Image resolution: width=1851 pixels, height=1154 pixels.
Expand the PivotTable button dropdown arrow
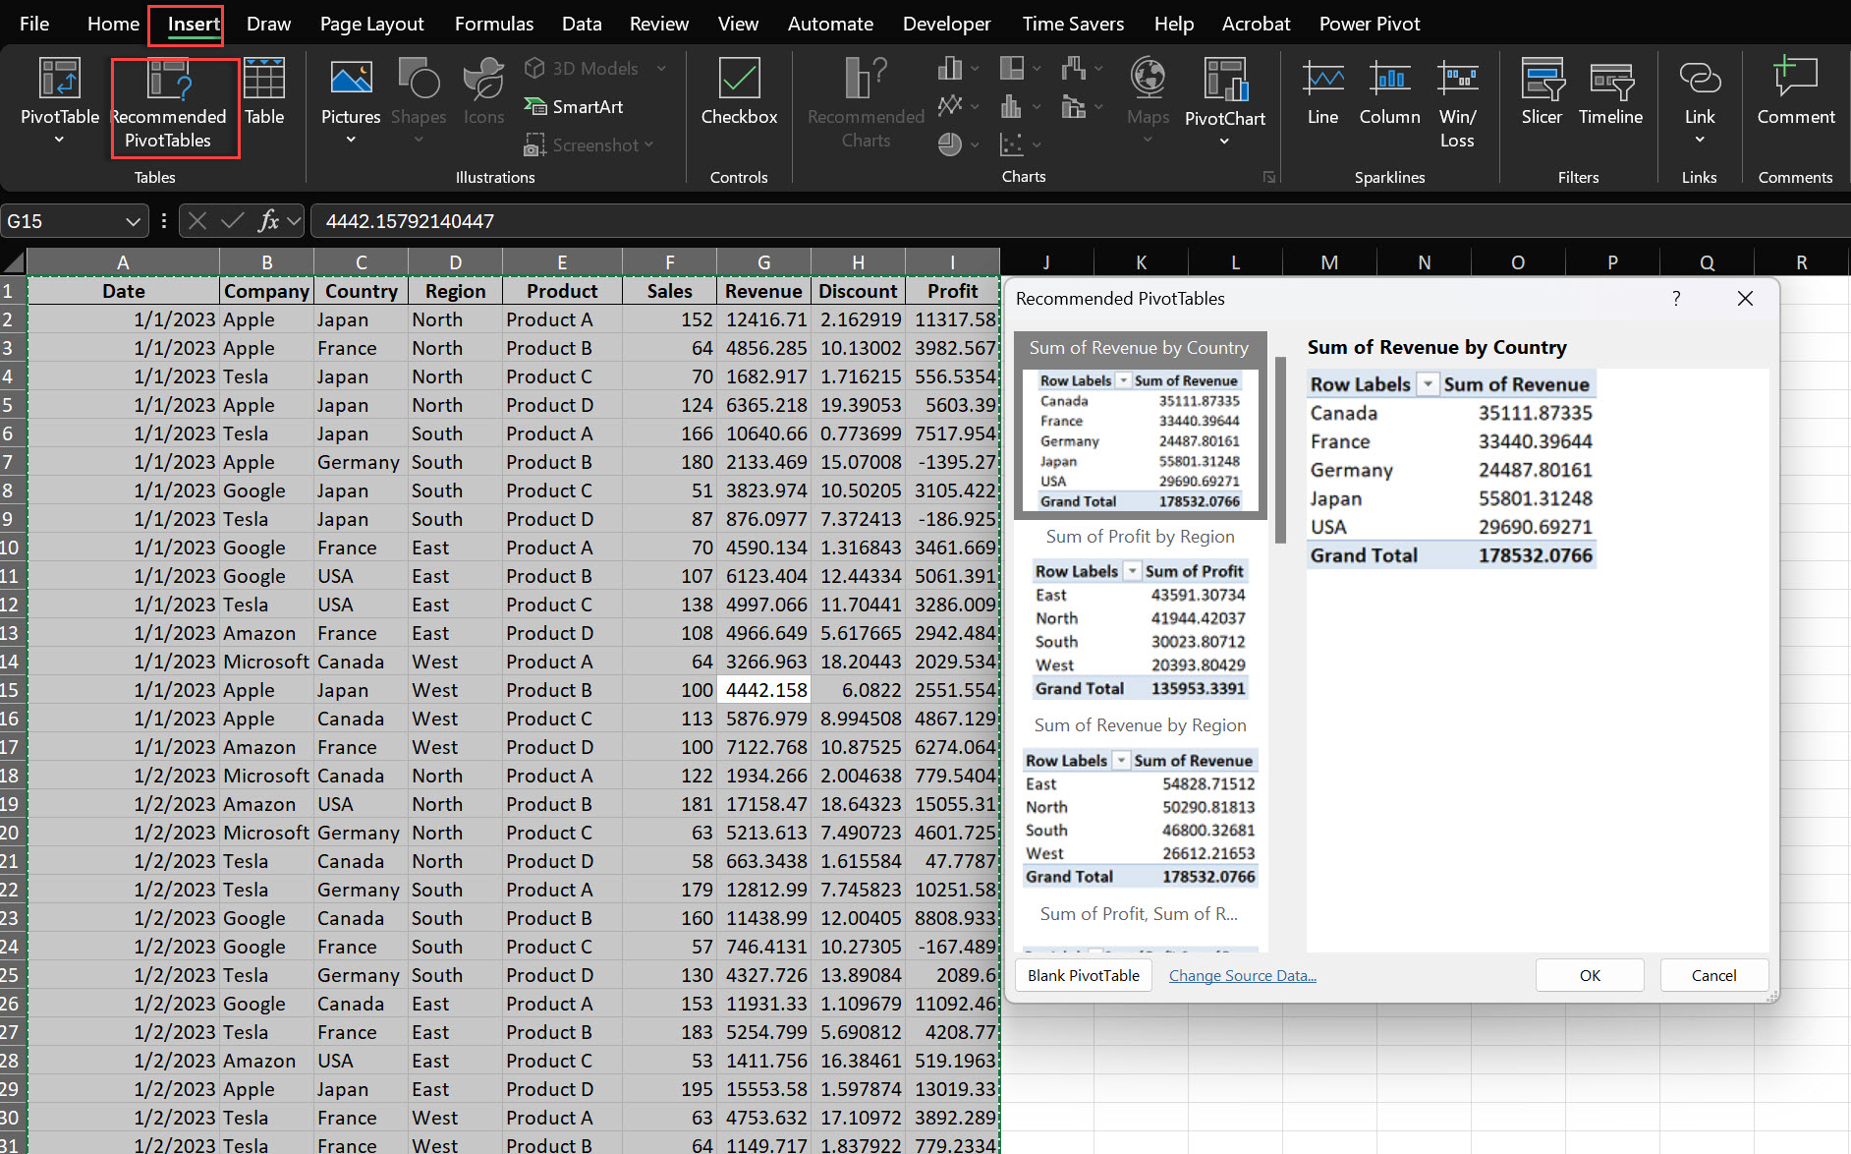59,140
